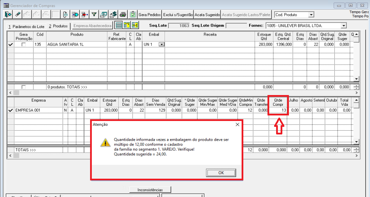Image resolution: width=370 pixels, height=197 pixels.
Task: Click the dollar sign prices icon
Action: [113, 15]
